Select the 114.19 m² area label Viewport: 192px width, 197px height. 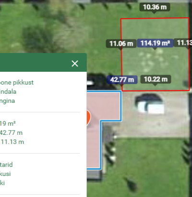tap(155, 43)
